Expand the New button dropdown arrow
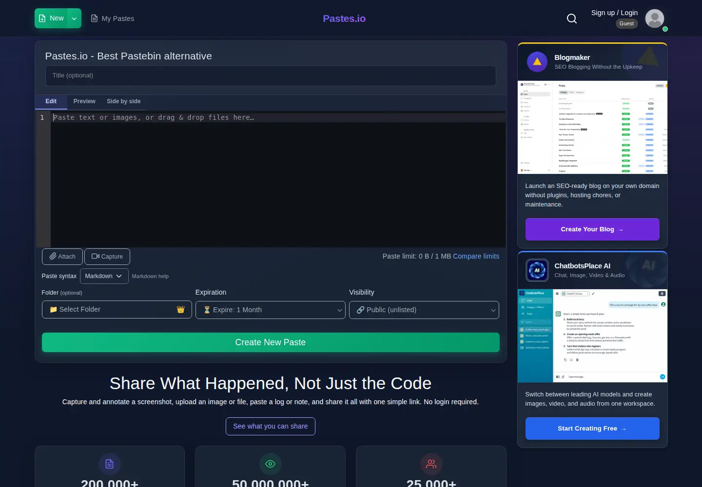Screen dimensions: 702x487 (74, 19)
